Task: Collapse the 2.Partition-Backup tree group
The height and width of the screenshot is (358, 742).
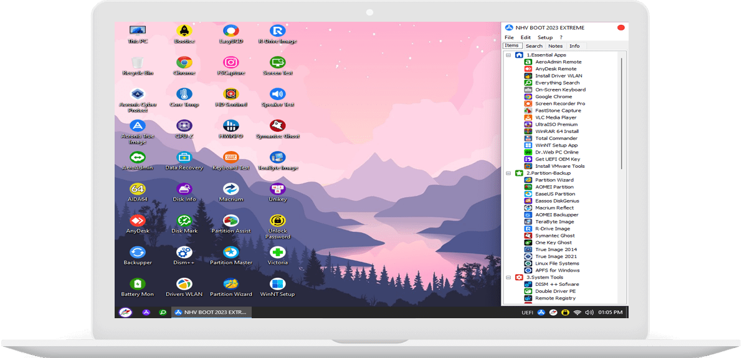Action: [508, 173]
